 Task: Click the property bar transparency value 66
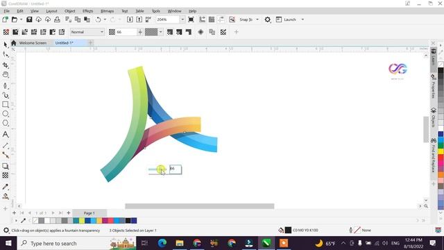tap(126, 32)
